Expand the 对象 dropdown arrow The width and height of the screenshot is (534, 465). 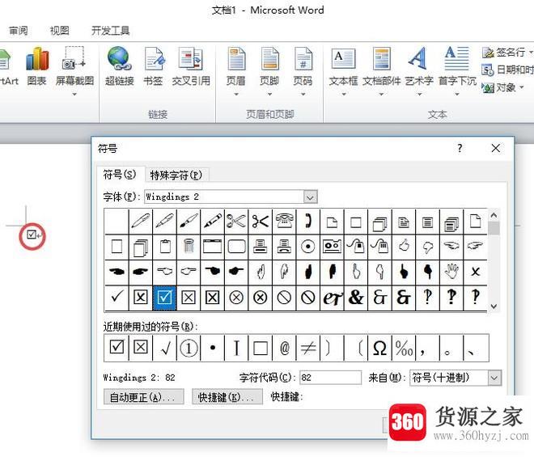(521, 87)
